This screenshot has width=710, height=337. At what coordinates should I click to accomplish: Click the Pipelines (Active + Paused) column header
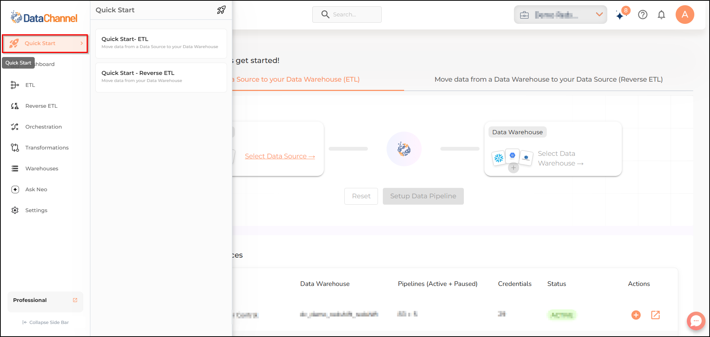(x=438, y=284)
